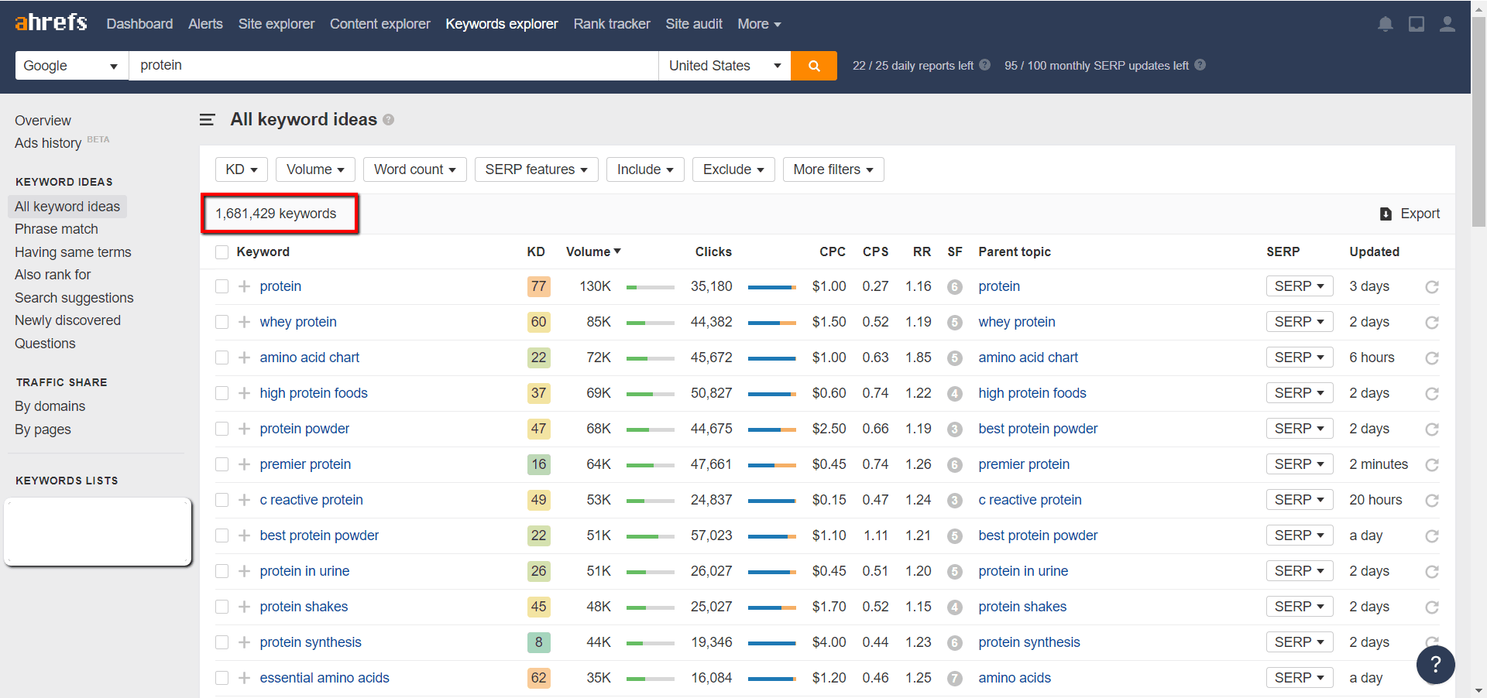Refresh the 'c reactive protein' row

tap(1432, 501)
